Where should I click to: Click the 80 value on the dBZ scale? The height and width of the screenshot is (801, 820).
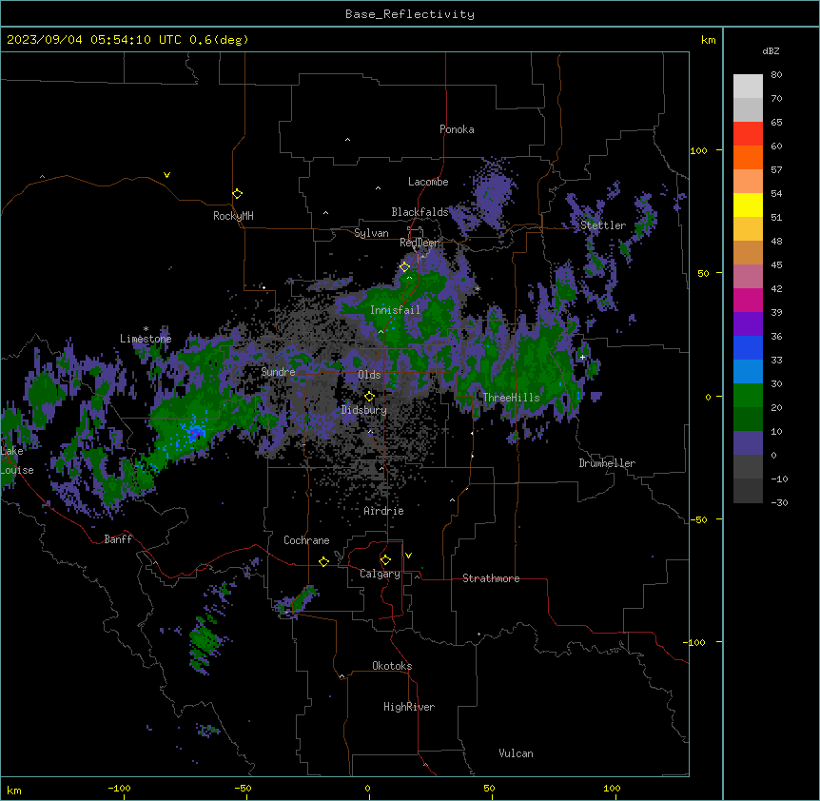pos(776,75)
